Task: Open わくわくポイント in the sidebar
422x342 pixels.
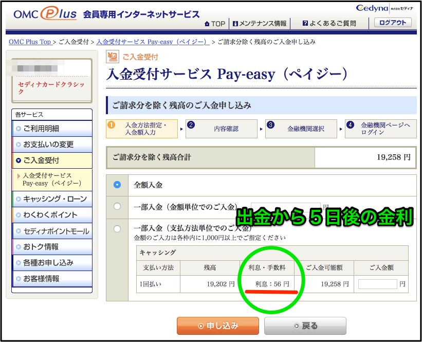Action: click(x=52, y=215)
